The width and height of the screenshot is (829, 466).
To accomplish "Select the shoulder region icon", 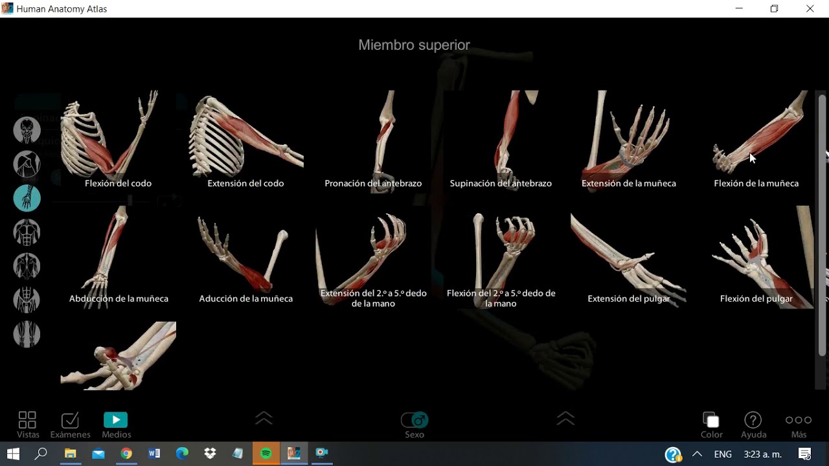I will 27,164.
